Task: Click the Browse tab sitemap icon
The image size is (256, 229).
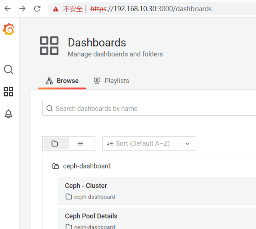Action: 49,81
